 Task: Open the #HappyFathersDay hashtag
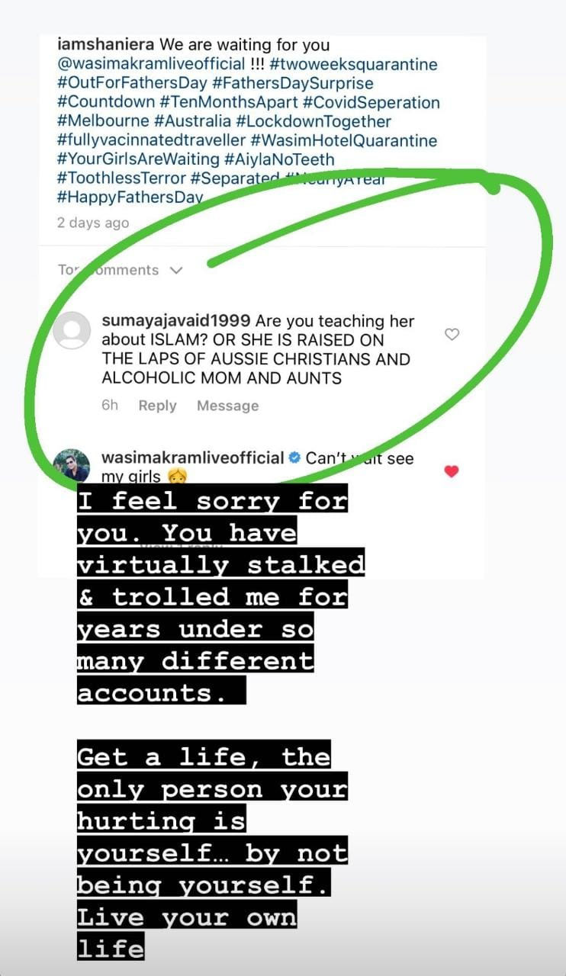coord(130,197)
